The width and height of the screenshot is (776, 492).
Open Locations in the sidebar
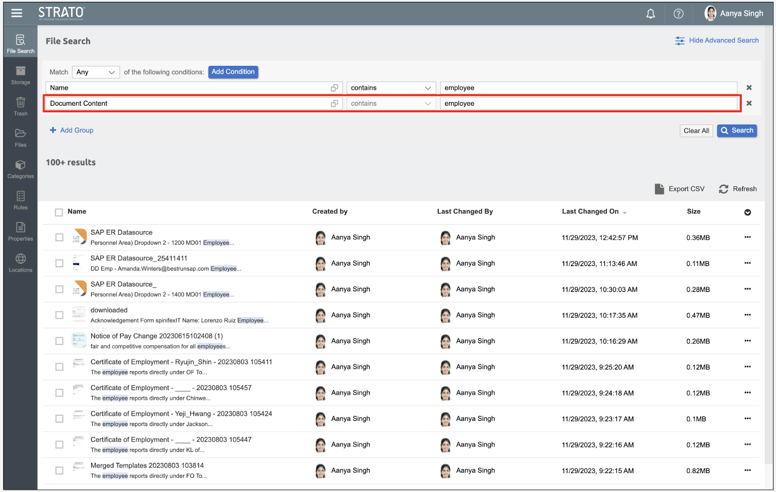[20, 263]
